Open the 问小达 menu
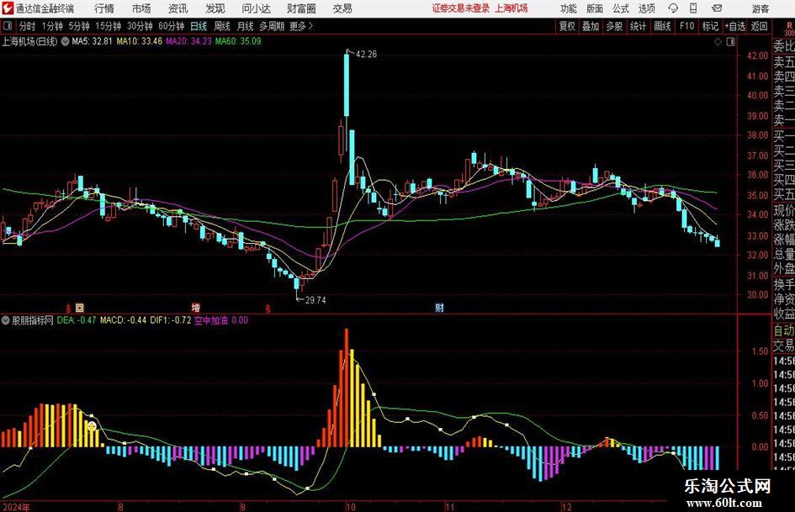Viewport: 795px width, 512px height. pyautogui.click(x=256, y=8)
